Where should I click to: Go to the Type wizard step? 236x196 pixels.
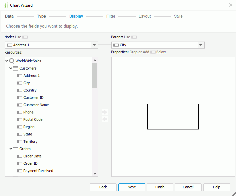click(41, 16)
